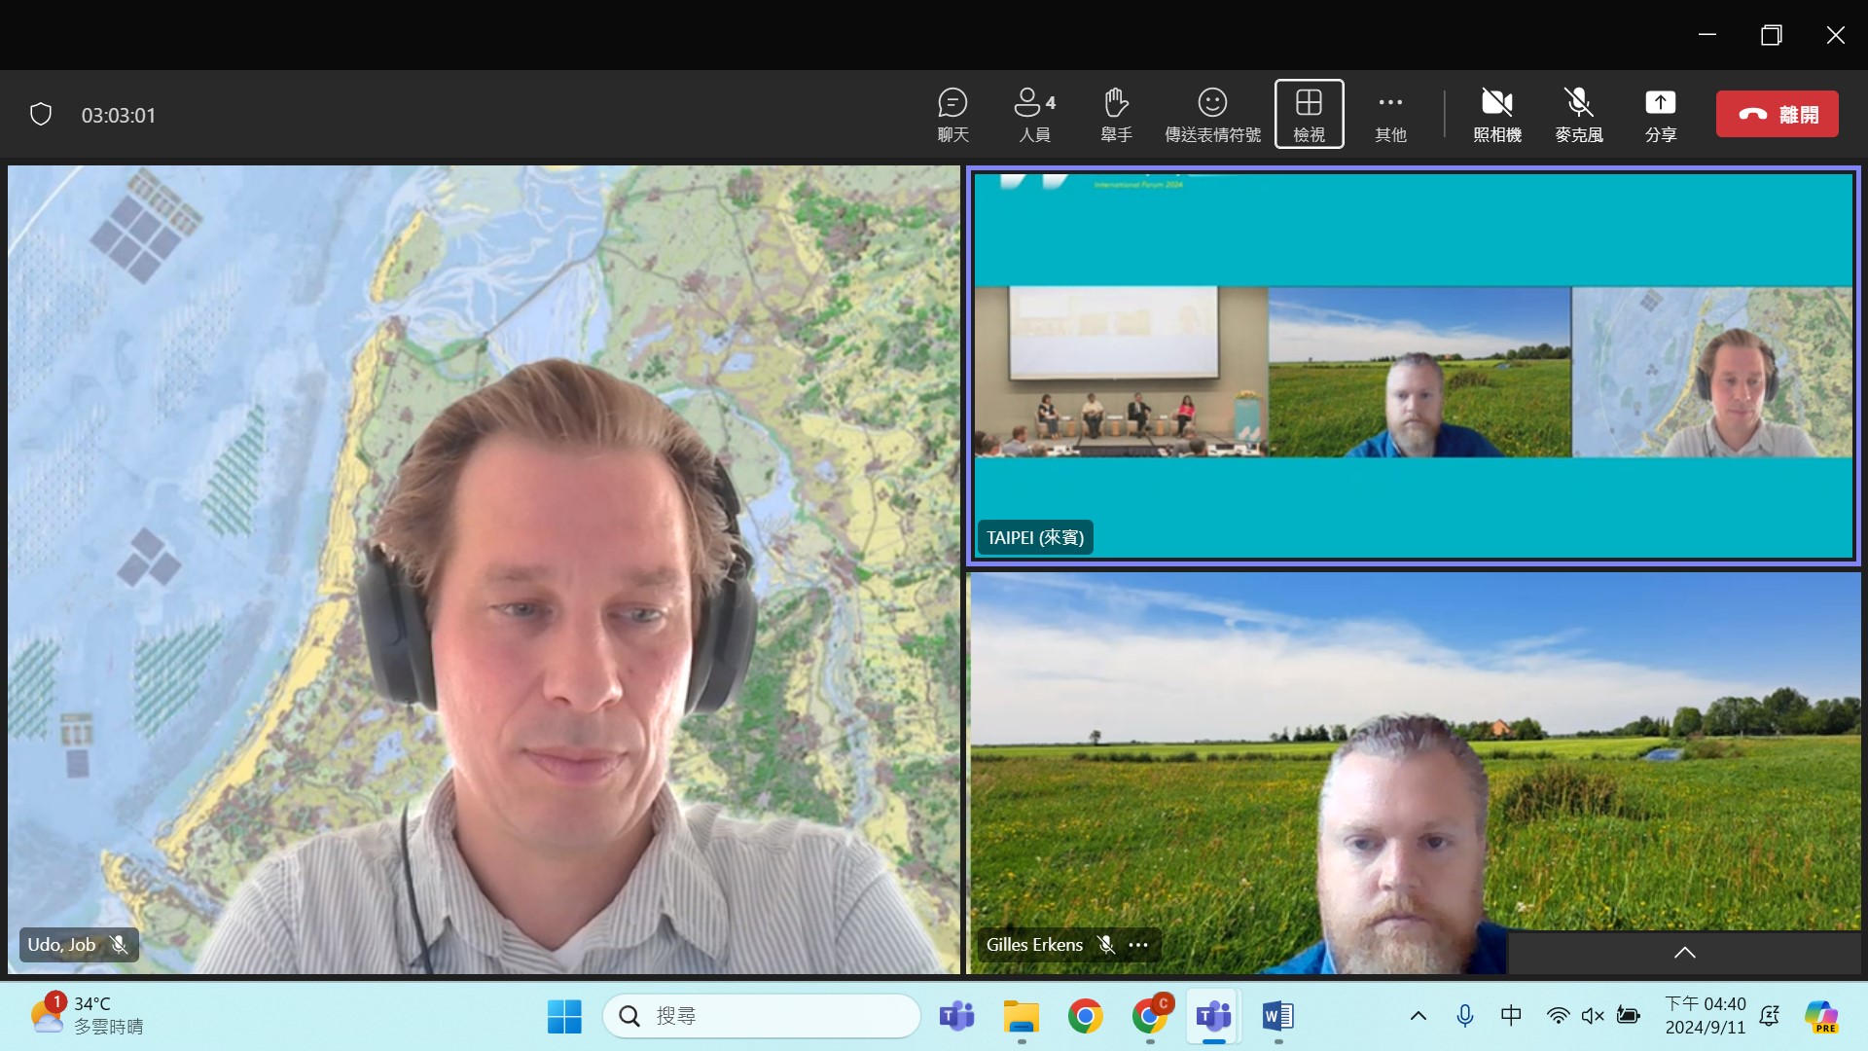Click the shield meeting info icon
Viewport: 1868px width, 1051px height.
tap(41, 115)
